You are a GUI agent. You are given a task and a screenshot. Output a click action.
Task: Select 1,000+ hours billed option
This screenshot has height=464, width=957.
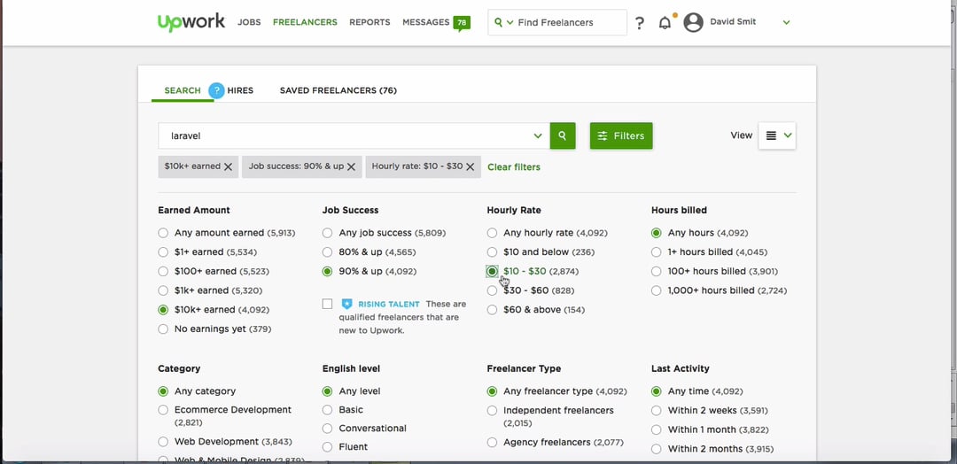656,290
